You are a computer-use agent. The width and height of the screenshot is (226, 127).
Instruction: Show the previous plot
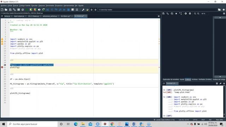coord(186,13)
